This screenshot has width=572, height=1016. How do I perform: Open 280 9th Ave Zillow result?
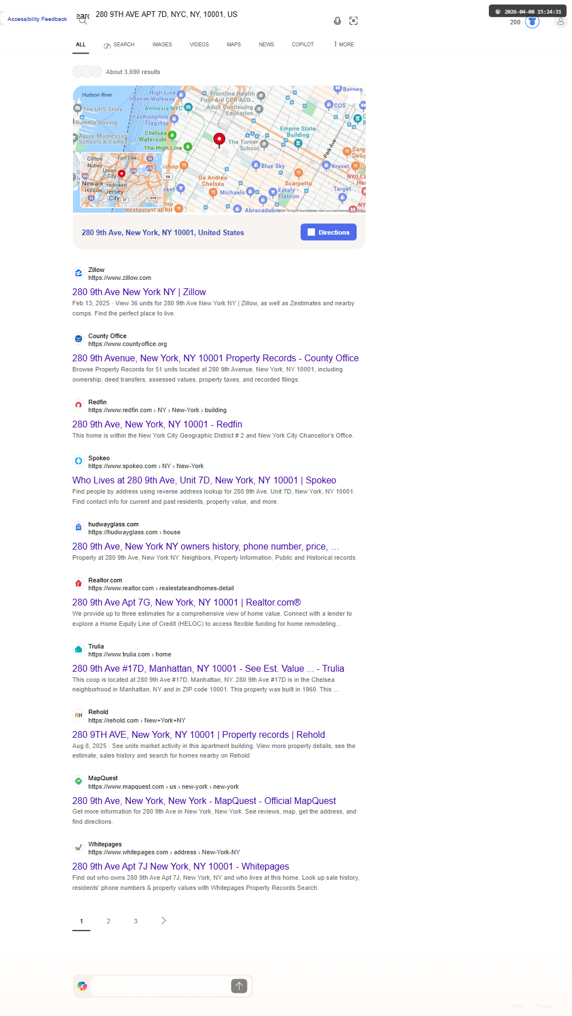point(139,292)
